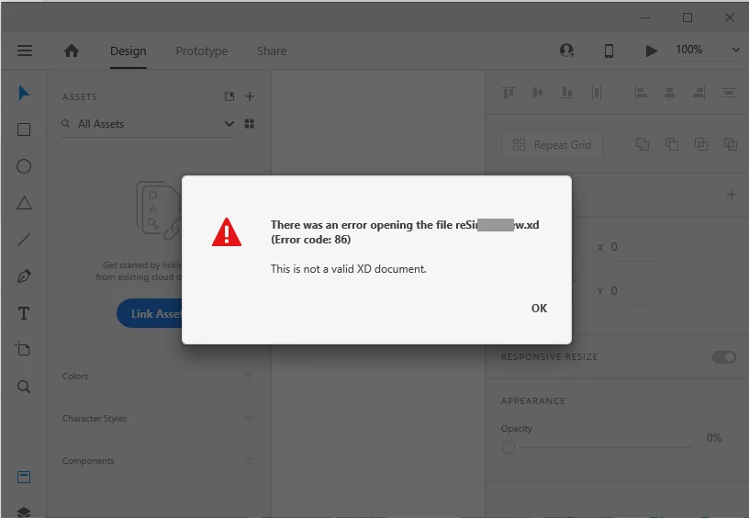Image resolution: width=749 pixels, height=518 pixels.
Task: Click the Link Assets button
Action: tap(150, 313)
